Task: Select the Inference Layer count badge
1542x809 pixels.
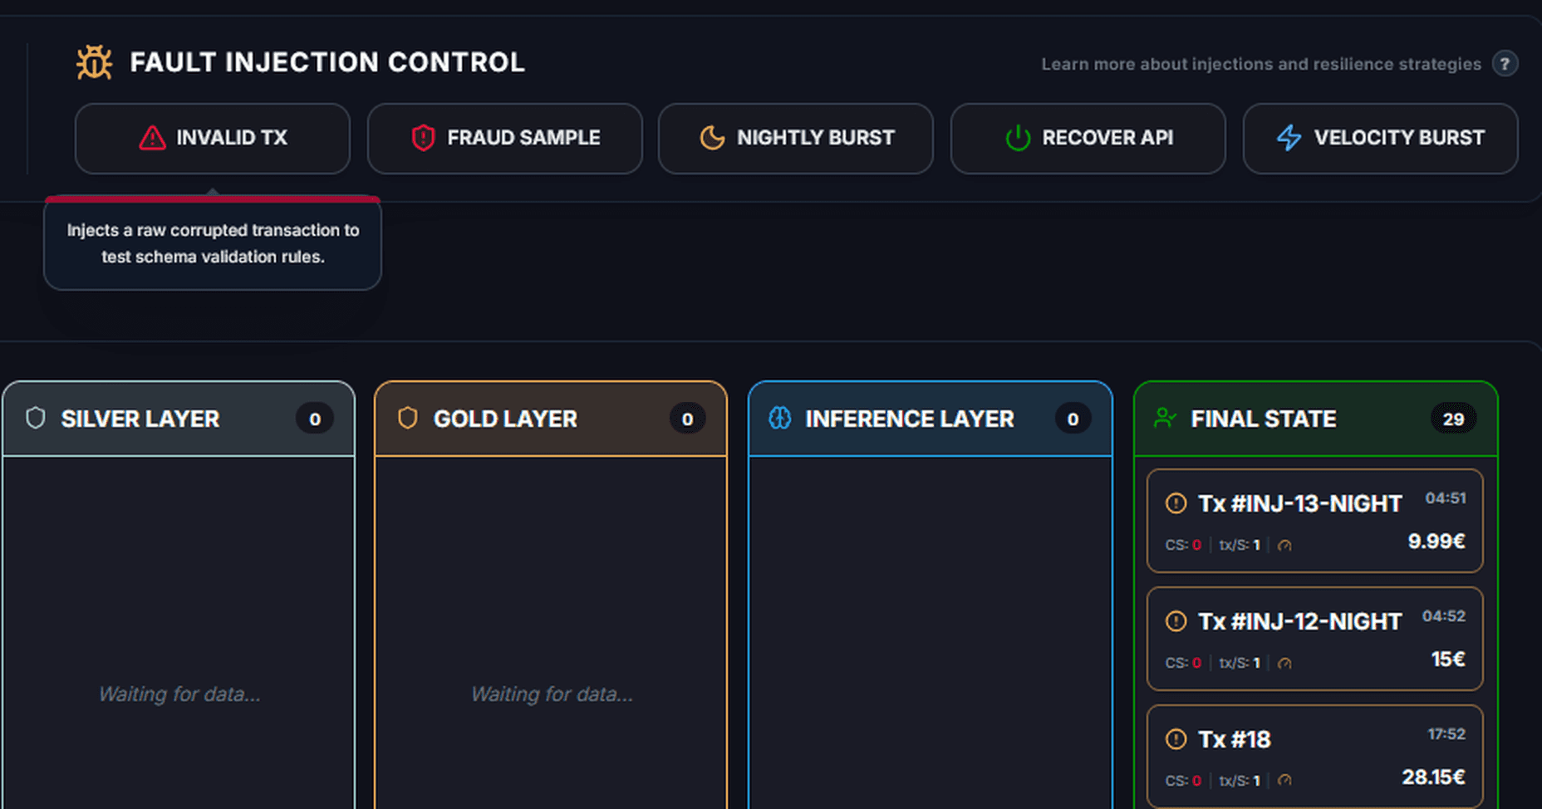Action: (x=1073, y=419)
